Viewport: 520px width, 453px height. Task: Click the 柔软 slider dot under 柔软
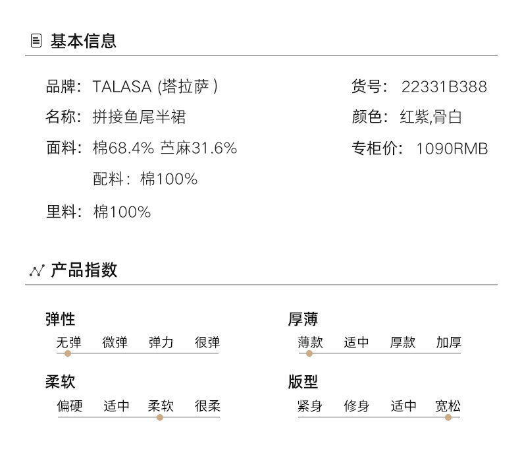160,417
